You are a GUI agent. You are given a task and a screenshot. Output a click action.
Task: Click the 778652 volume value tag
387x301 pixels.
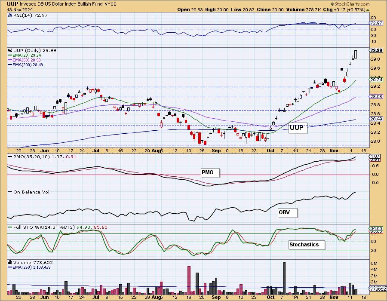[378, 289]
